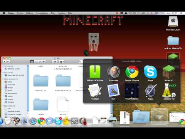Launch Skype from the Recent Applications stack

coord(150,73)
